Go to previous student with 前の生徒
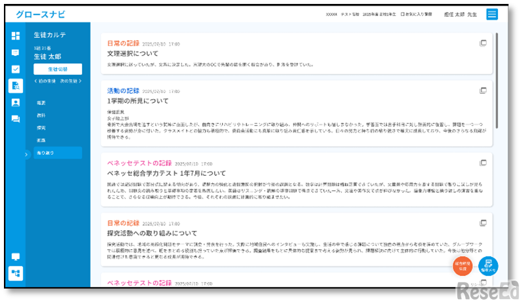 45,81
